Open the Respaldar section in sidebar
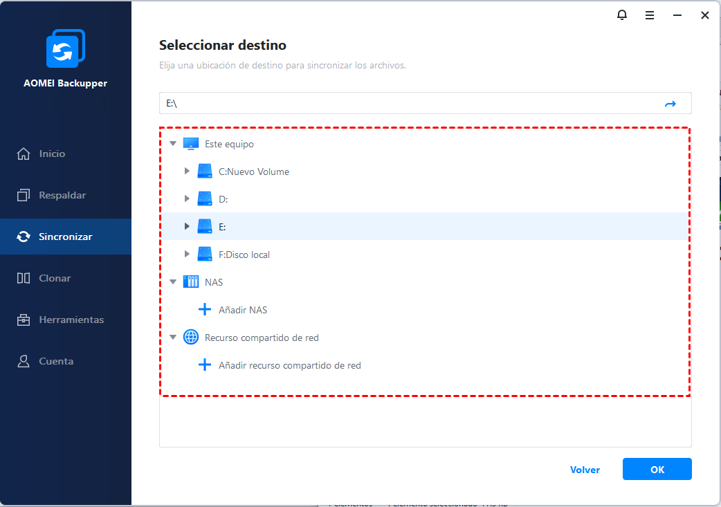This screenshot has height=507, width=721. coord(62,195)
